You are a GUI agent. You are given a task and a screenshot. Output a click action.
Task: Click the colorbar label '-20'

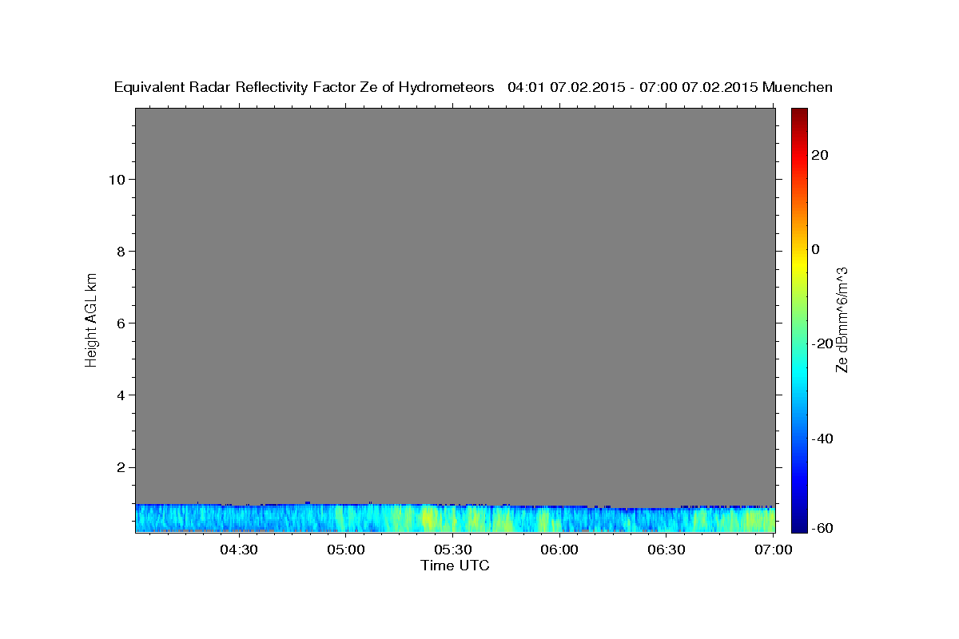coord(822,343)
